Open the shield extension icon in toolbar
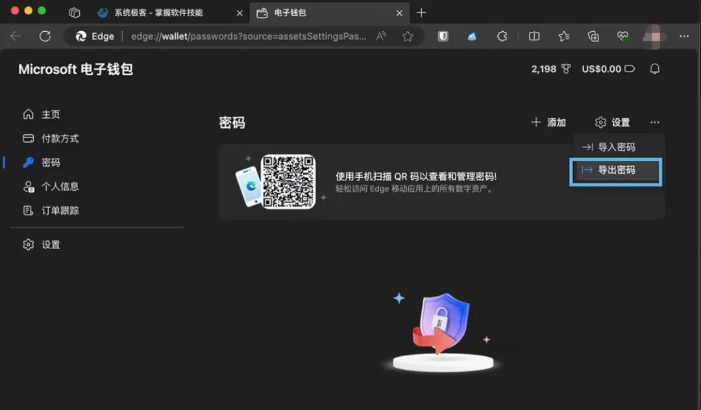Screen dimensions: 701x410 [x=443, y=36]
